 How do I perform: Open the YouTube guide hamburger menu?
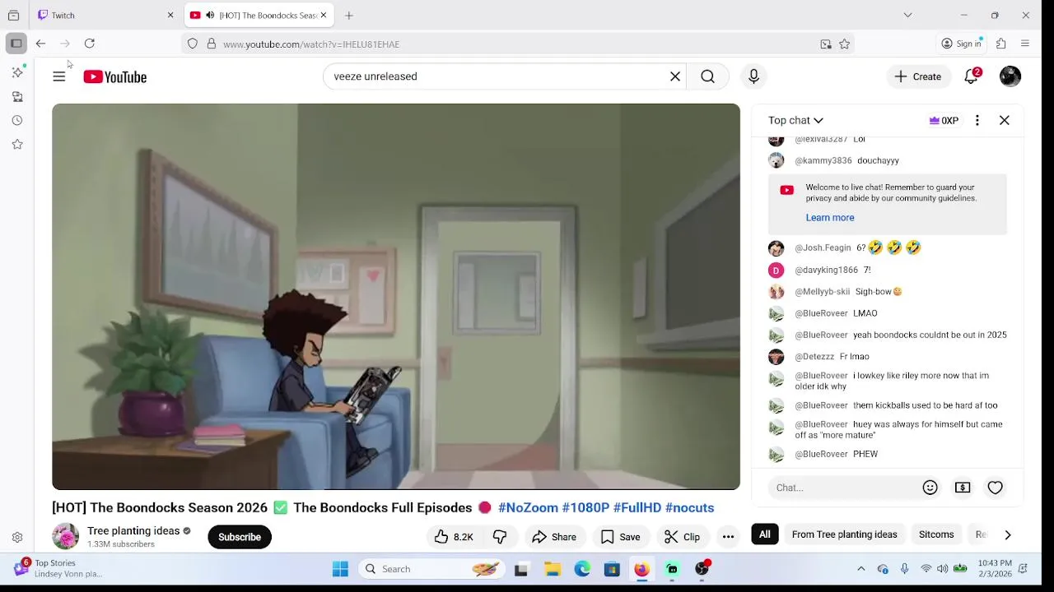[59, 76]
